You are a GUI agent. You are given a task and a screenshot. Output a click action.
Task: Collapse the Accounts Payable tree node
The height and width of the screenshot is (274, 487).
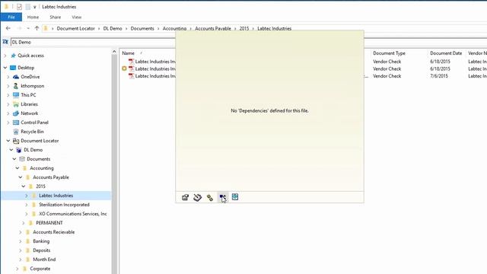(x=21, y=177)
